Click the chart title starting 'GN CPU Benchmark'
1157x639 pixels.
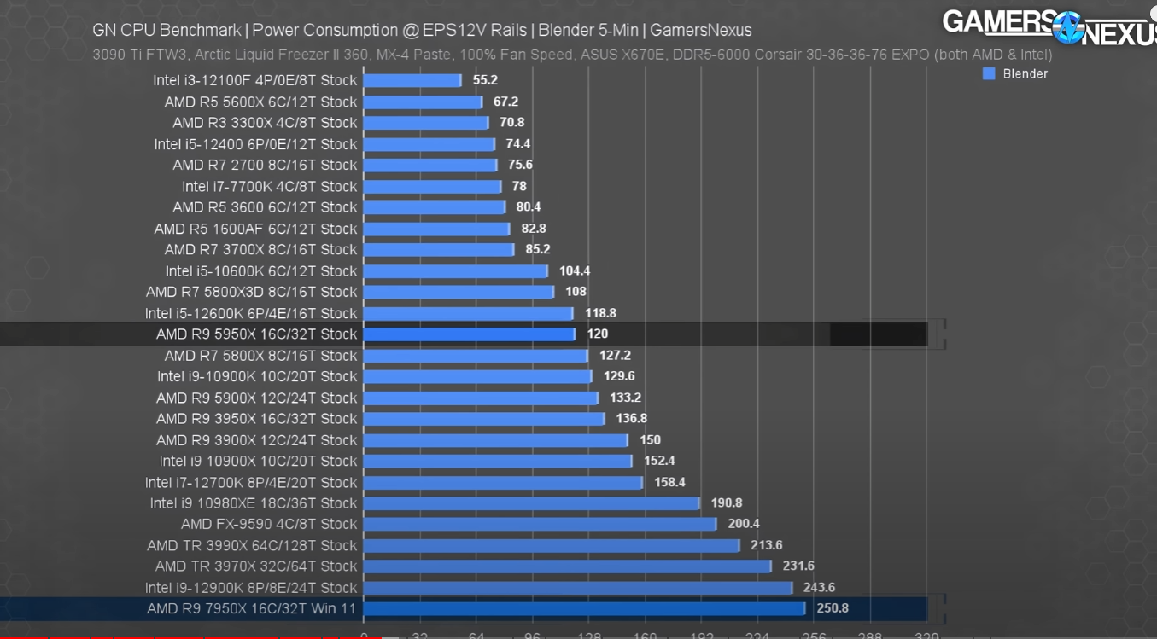coord(422,31)
